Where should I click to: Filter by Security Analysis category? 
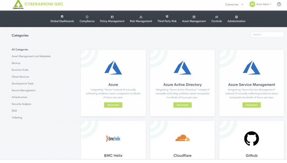point(21,104)
